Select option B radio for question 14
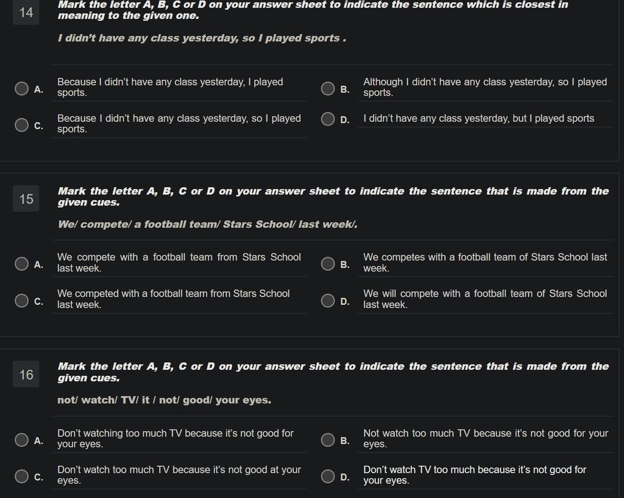The width and height of the screenshot is (624, 498). pos(328,88)
